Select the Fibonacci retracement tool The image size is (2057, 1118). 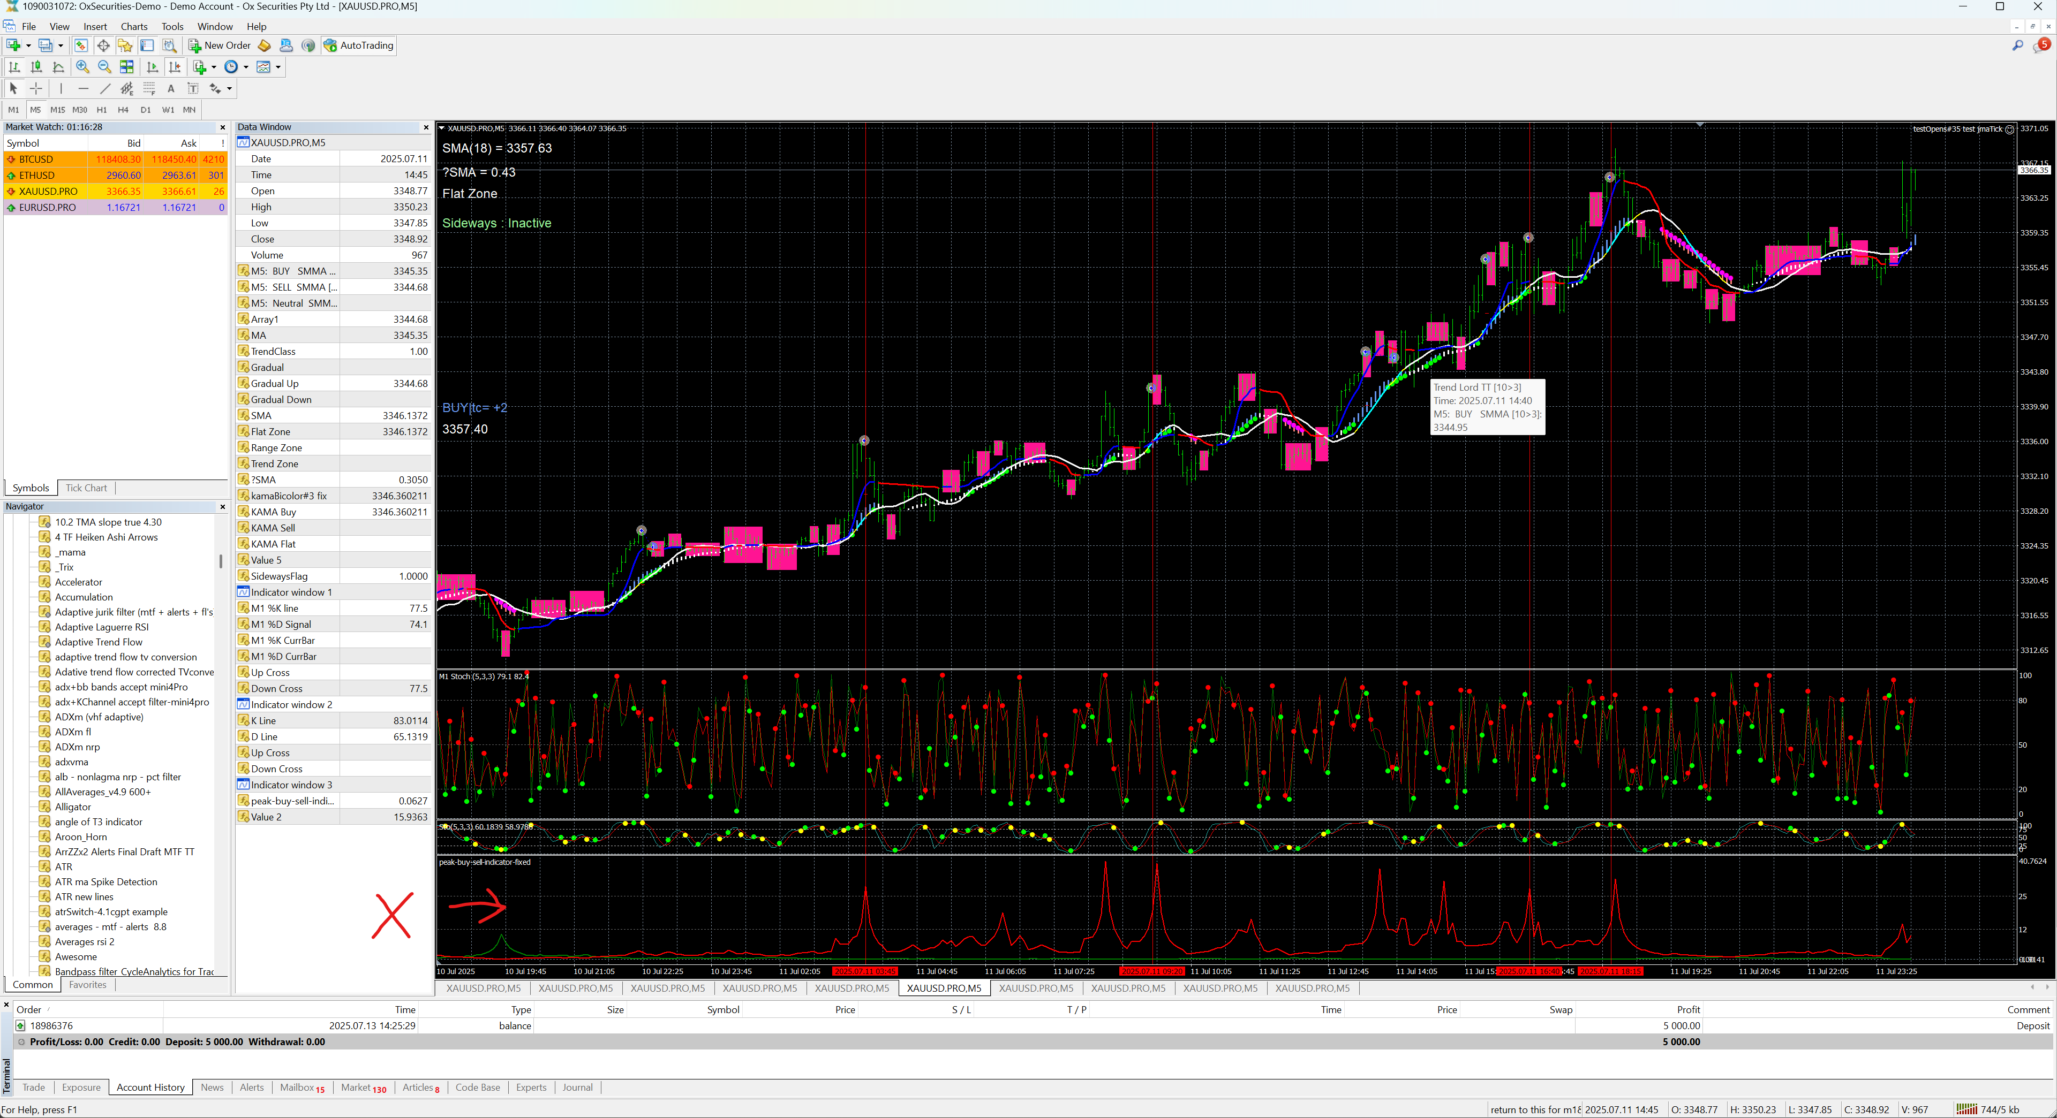pyautogui.click(x=148, y=89)
